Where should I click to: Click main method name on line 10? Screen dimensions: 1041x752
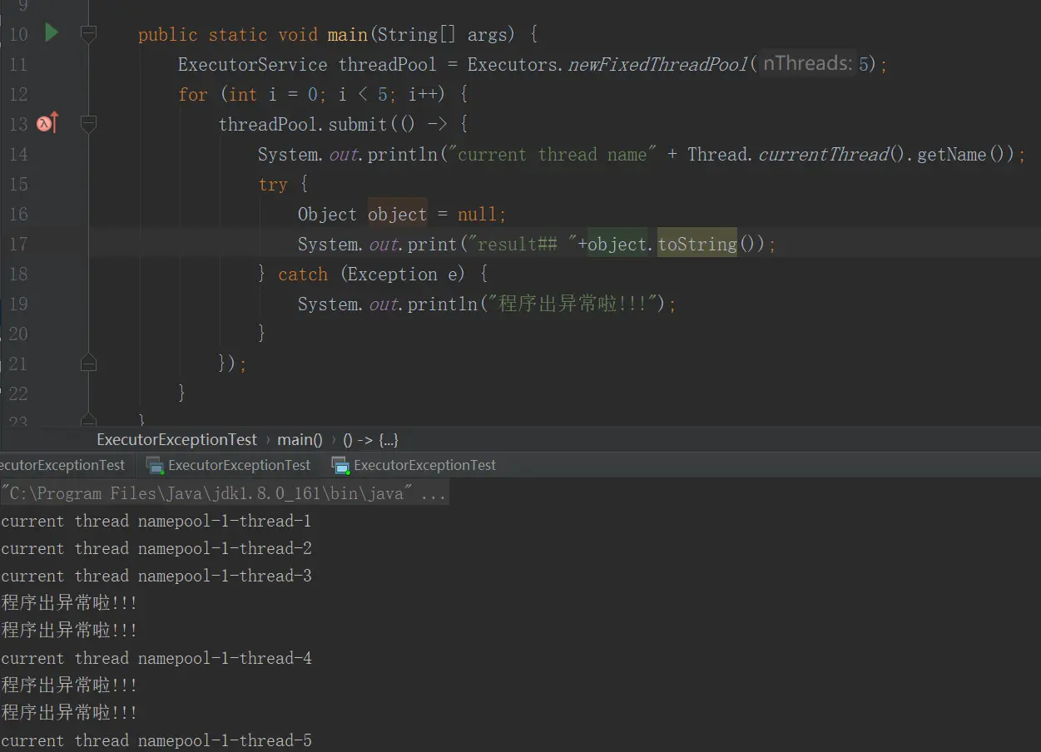click(348, 34)
